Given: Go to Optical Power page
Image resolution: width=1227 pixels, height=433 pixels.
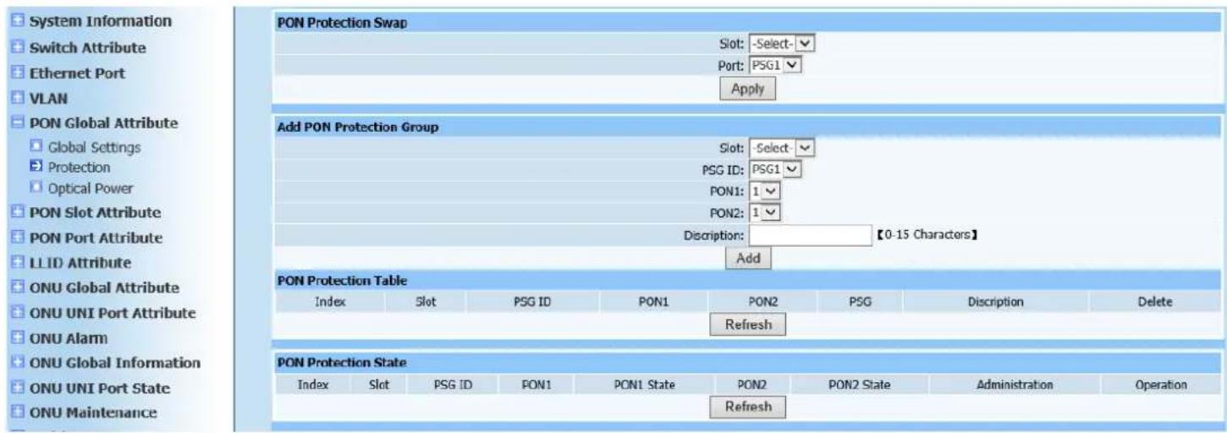Looking at the screenshot, I should pyautogui.click(x=91, y=188).
